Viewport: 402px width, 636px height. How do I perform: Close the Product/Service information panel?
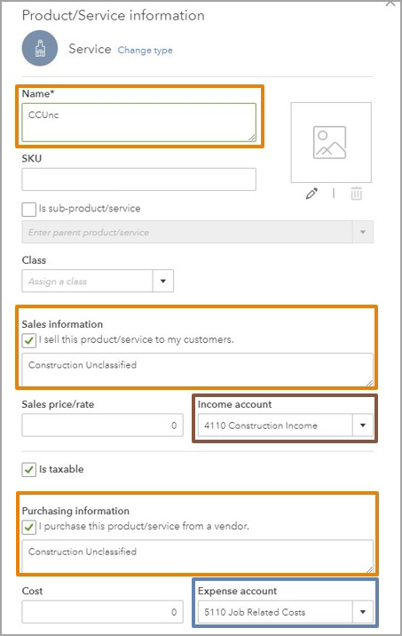click(x=390, y=4)
